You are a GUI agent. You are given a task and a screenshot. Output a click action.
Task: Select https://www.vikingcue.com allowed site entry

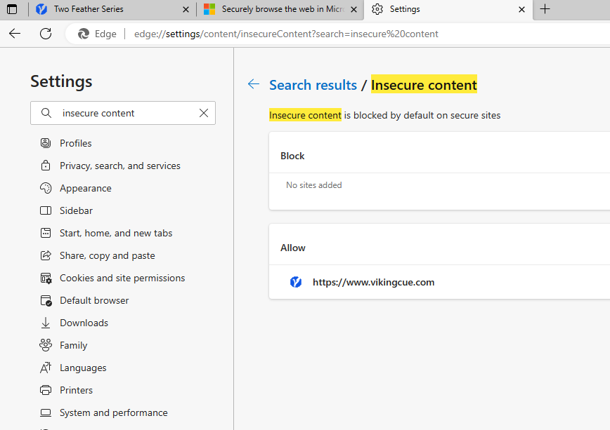(373, 282)
